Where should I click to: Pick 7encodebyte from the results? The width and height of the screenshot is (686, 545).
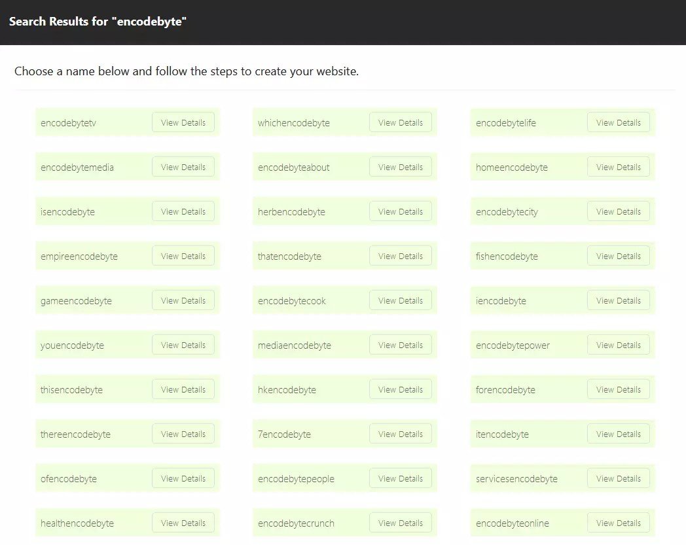tap(284, 434)
